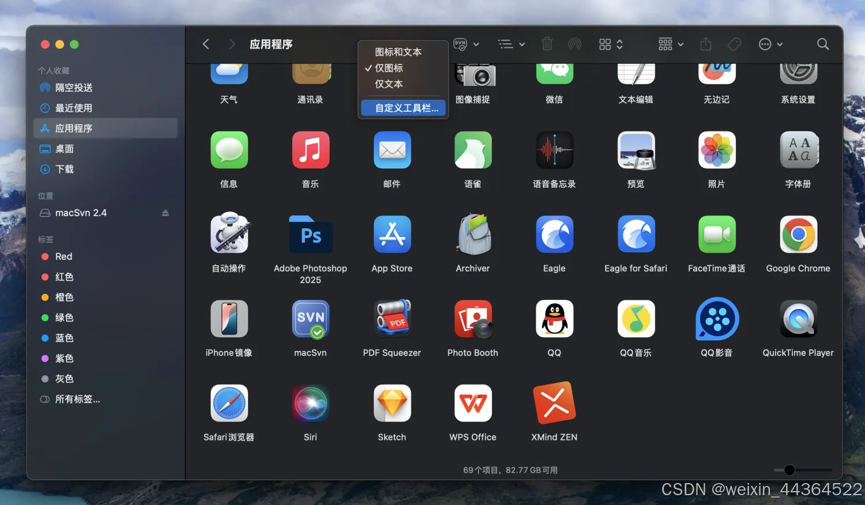The height and width of the screenshot is (505, 865).
Task: Open the QQ影音 app icon
Action: point(717,319)
